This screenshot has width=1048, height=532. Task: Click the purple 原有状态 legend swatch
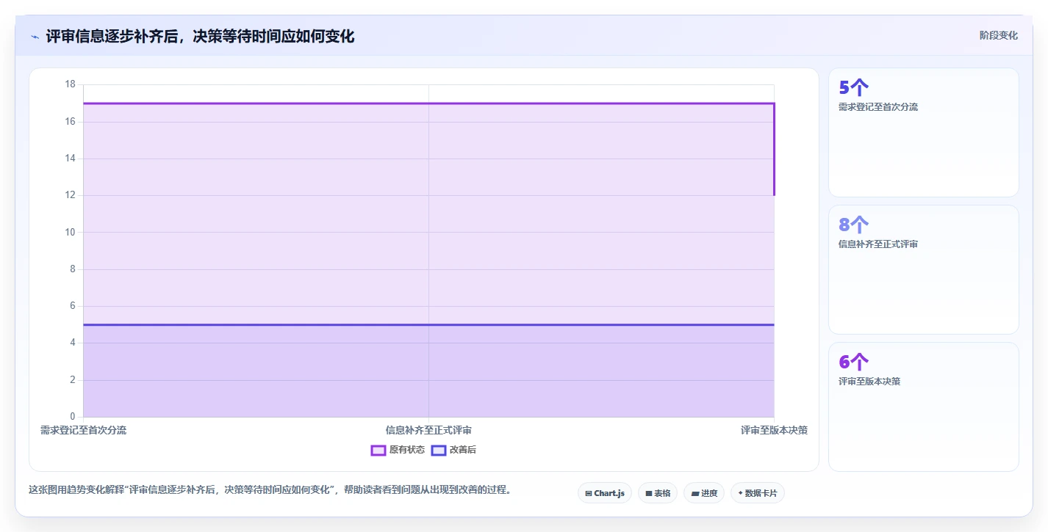pyautogui.click(x=378, y=450)
